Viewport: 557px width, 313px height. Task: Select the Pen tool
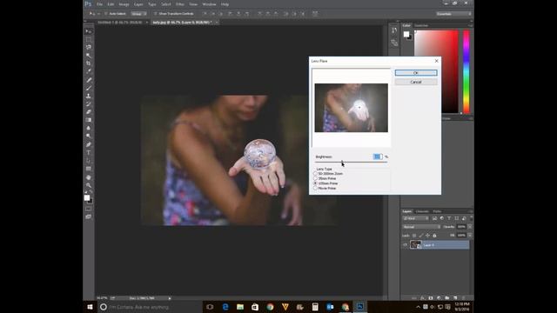pos(89,145)
